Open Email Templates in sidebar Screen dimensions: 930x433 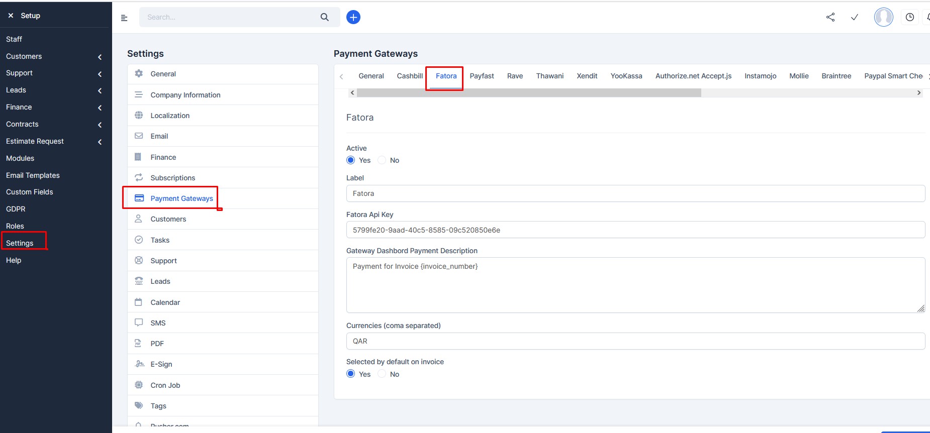click(x=33, y=175)
